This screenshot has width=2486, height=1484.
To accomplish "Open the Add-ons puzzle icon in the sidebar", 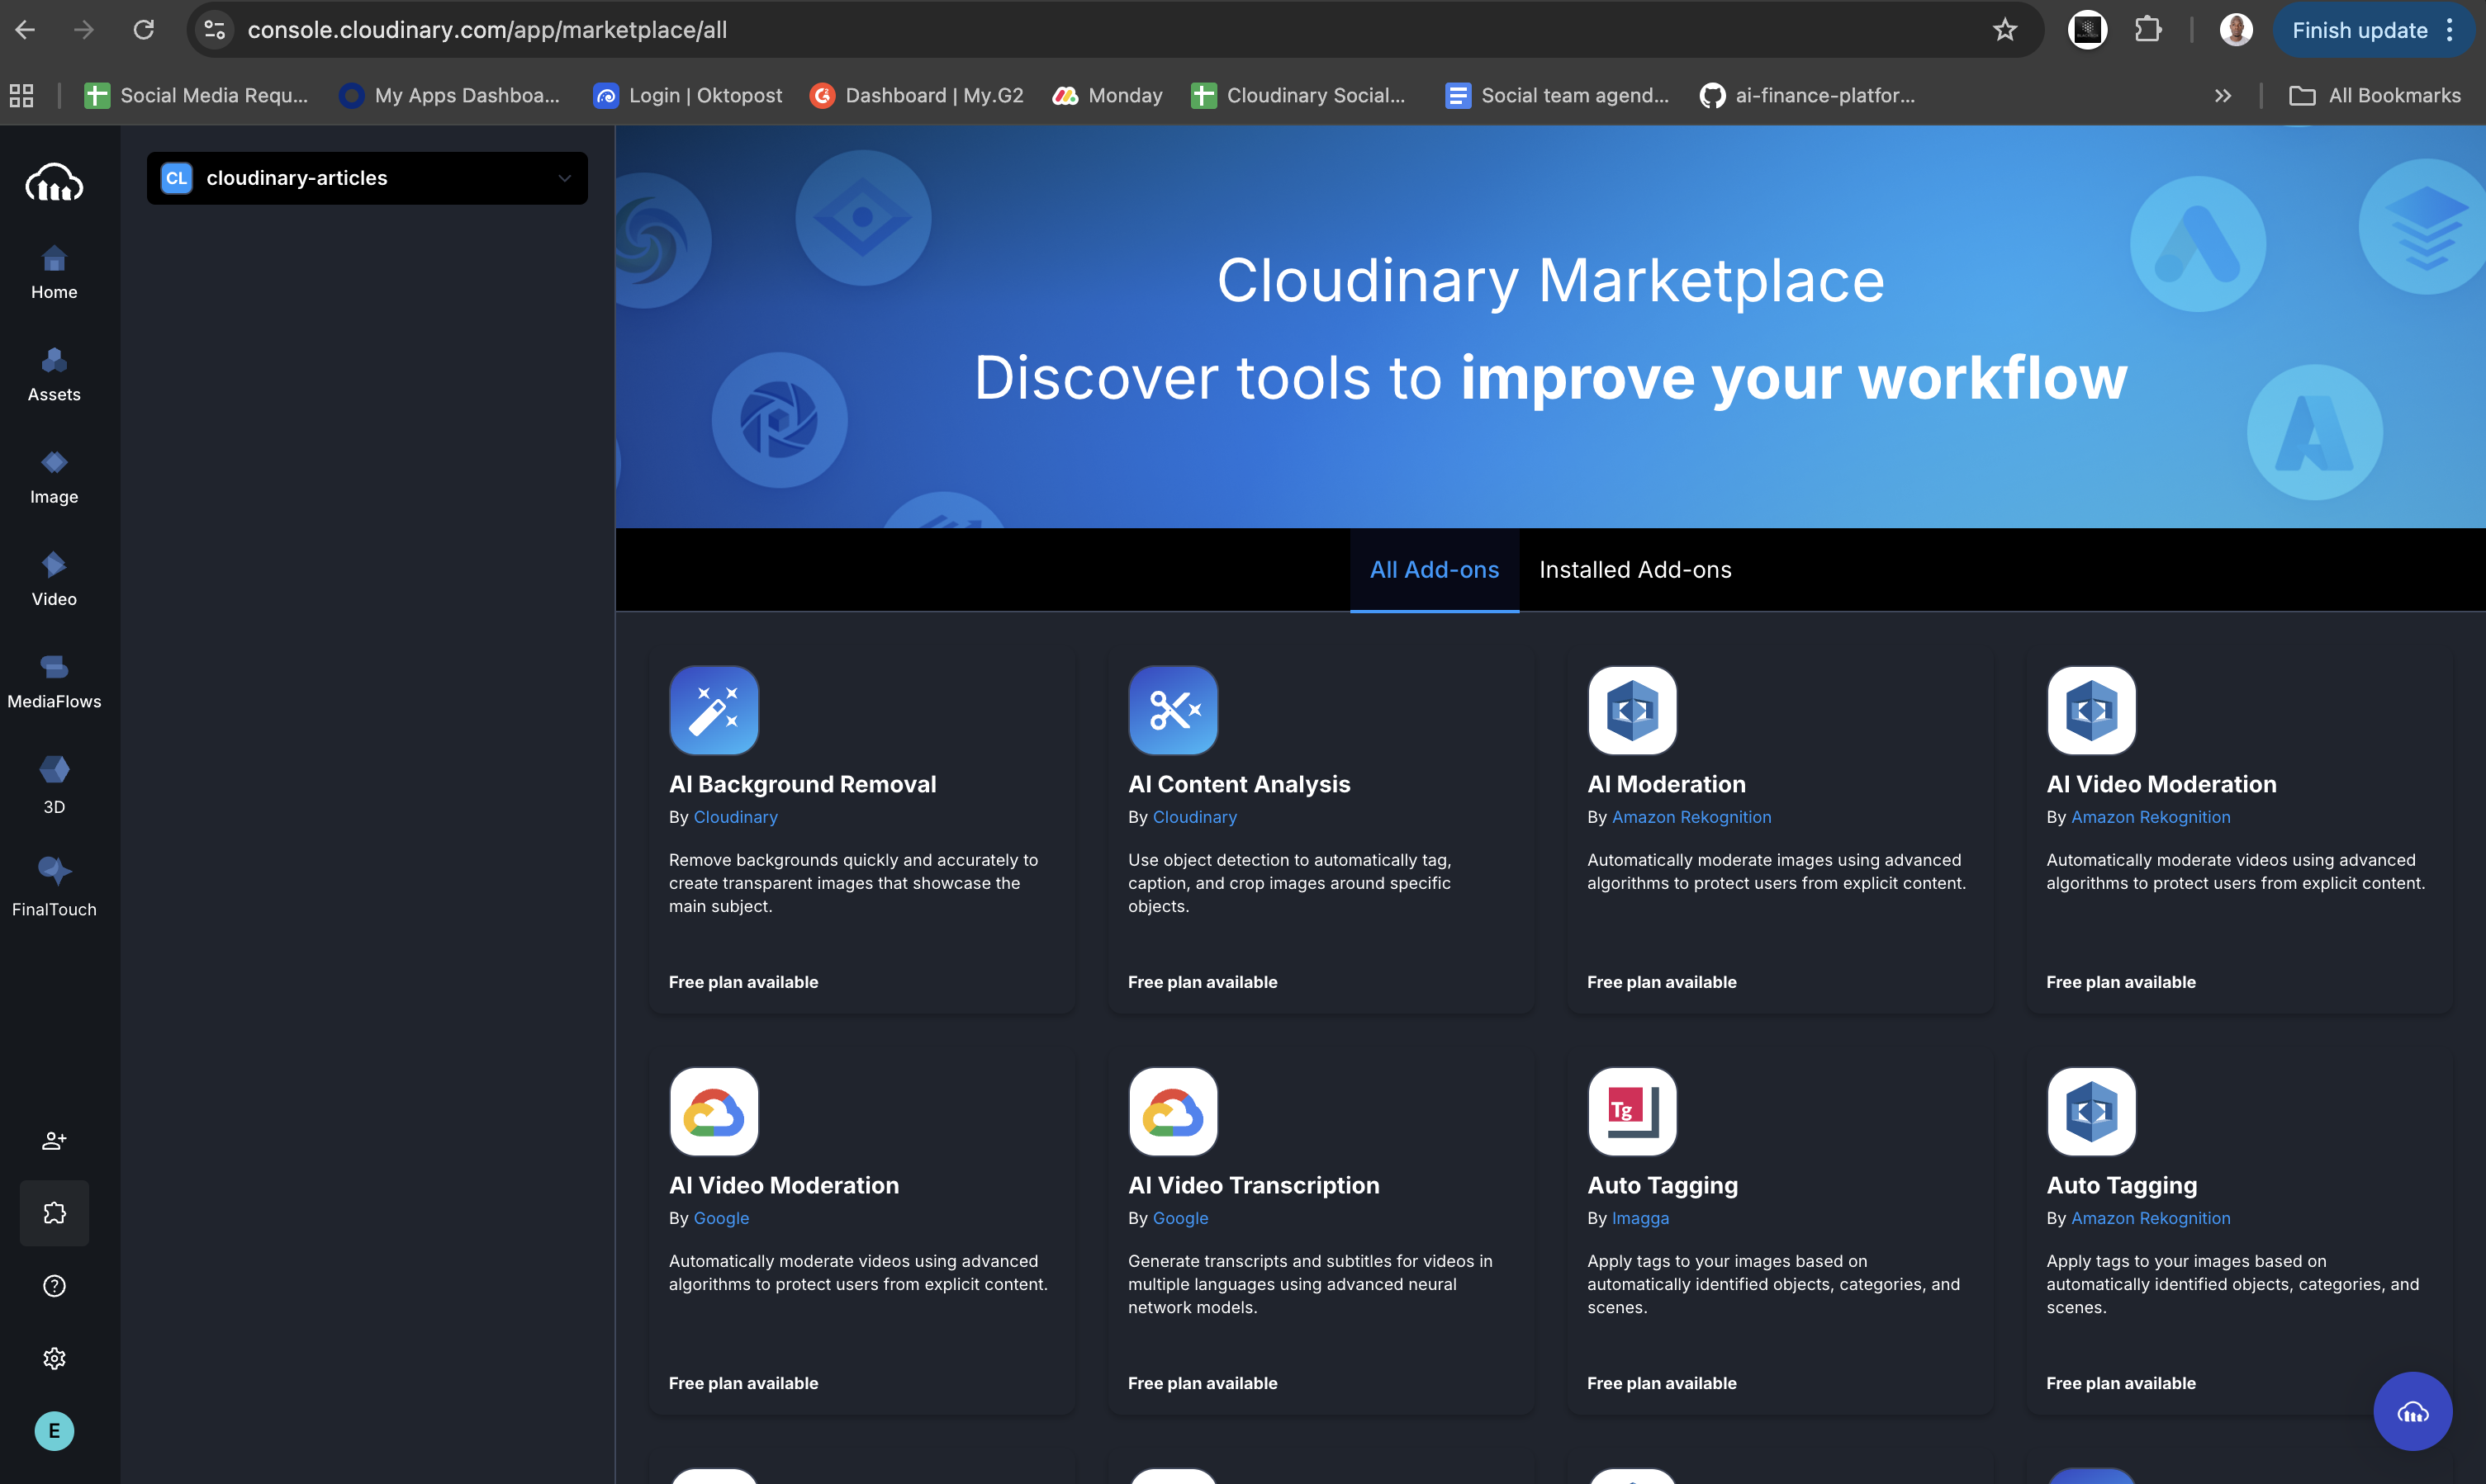I will click(54, 1212).
